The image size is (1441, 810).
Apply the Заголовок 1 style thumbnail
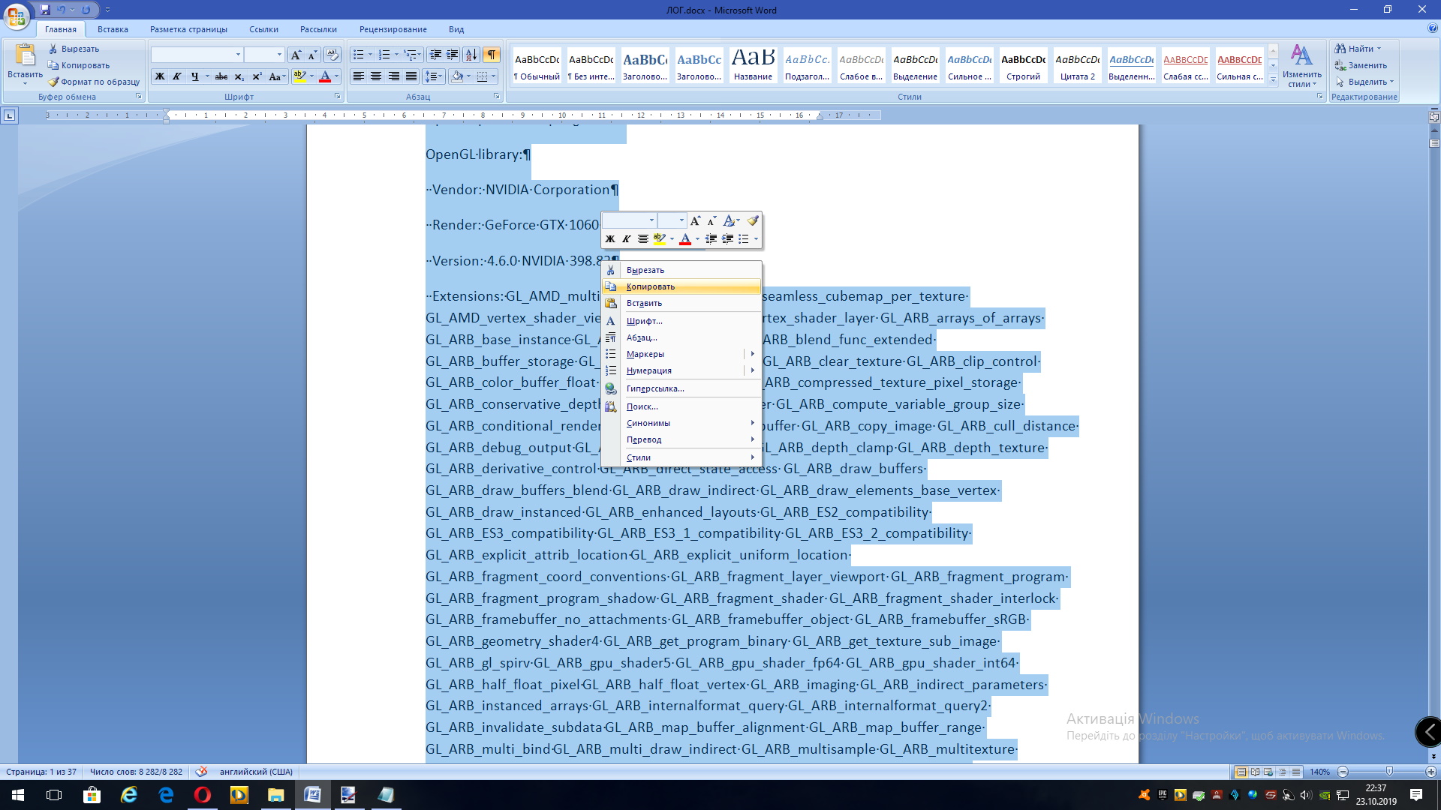pos(645,65)
